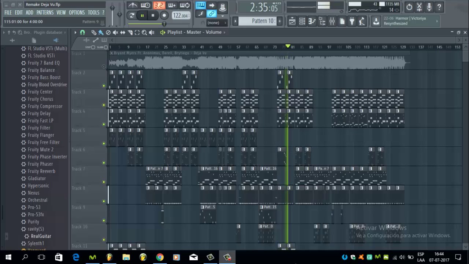Screen dimensions: 469x264
Task: Click the microphone recording icon
Action: point(429,7)
